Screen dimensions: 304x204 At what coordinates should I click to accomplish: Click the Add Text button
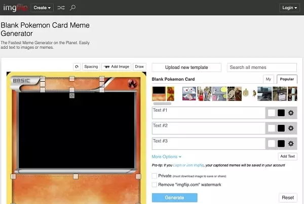(287, 156)
